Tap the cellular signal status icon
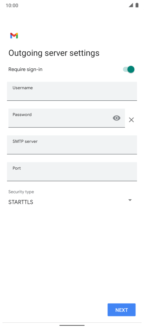Image resolution: width=144 pixels, height=328 pixels. pyautogui.click(x=131, y=5)
